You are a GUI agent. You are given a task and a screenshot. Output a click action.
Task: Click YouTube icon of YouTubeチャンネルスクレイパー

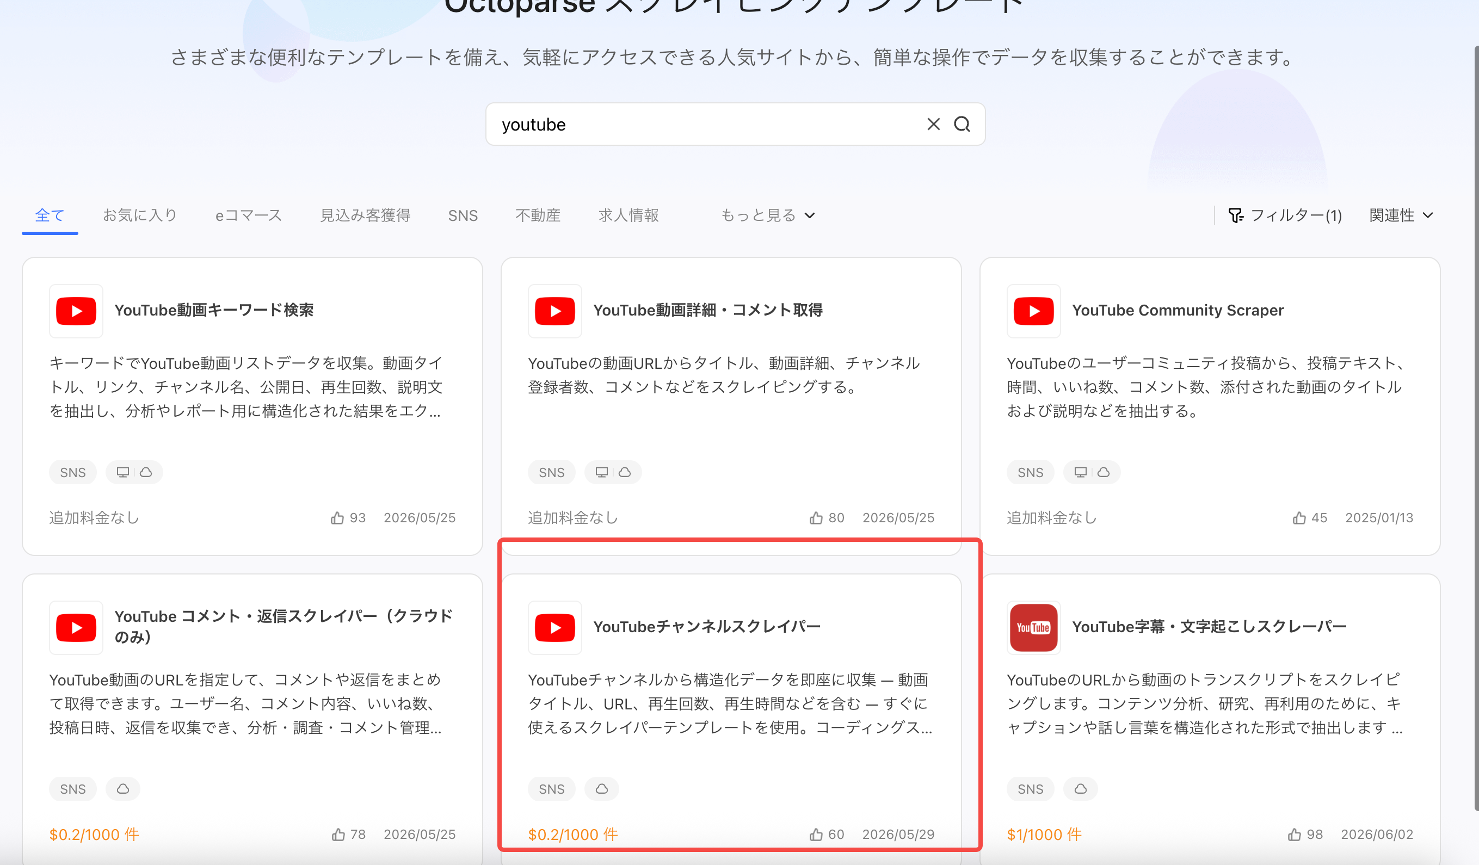(x=555, y=628)
